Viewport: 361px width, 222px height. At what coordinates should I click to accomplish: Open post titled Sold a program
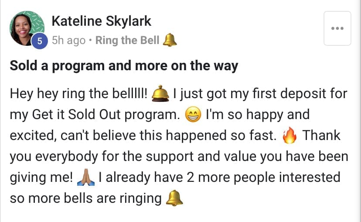tap(124, 66)
